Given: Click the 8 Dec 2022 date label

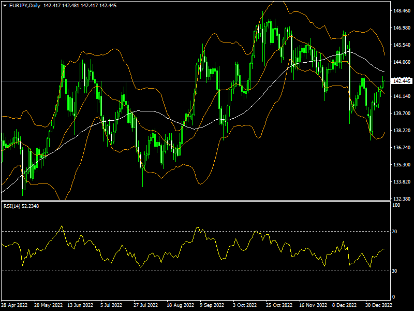Looking at the screenshot, I should pyautogui.click(x=344, y=305).
